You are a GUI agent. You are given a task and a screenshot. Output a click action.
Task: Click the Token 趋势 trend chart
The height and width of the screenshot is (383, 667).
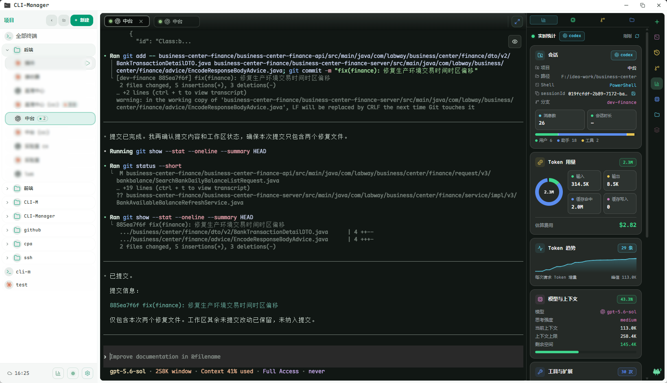click(x=586, y=264)
